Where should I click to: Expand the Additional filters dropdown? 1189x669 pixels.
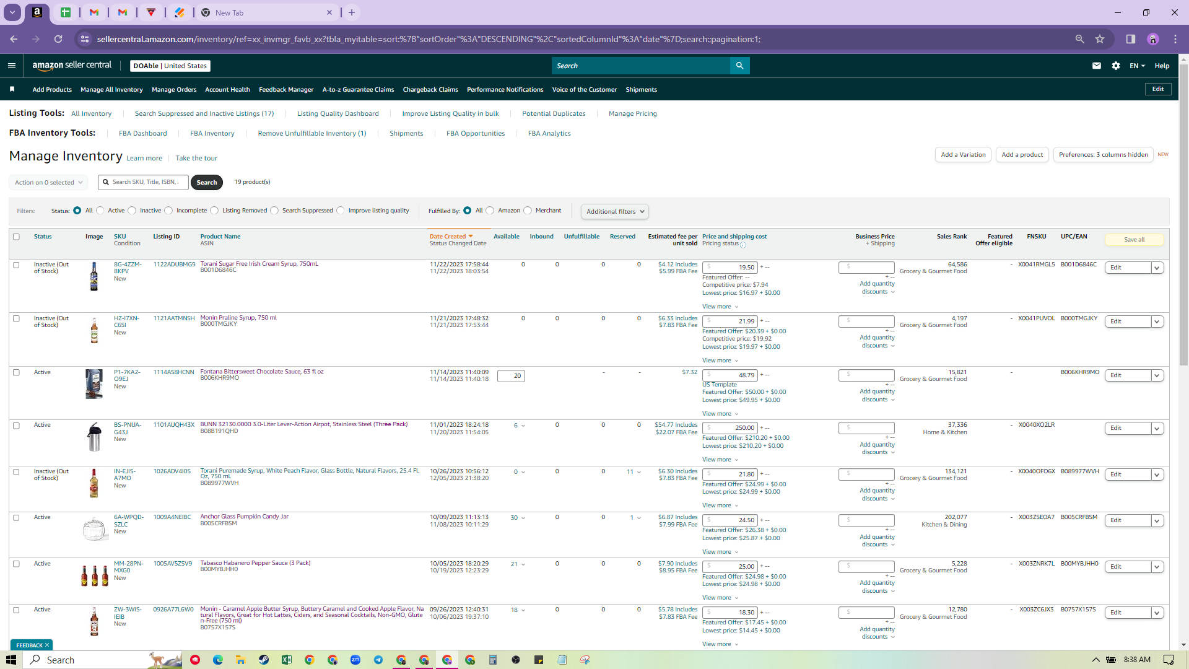tap(615, 212)
